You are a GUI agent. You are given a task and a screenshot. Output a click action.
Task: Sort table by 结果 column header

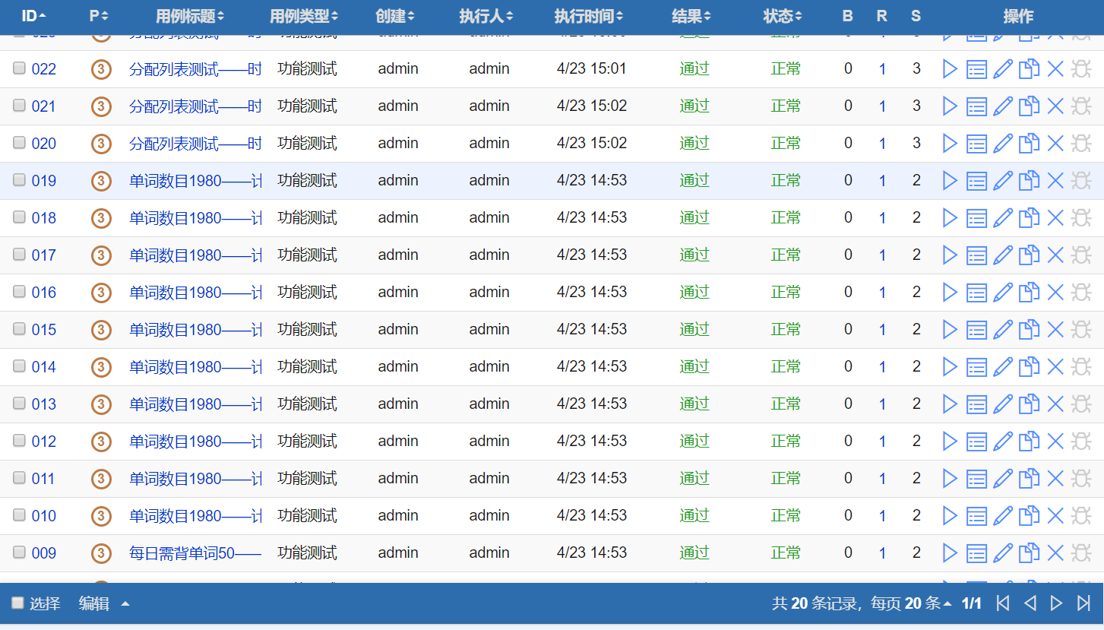[691, 16]
